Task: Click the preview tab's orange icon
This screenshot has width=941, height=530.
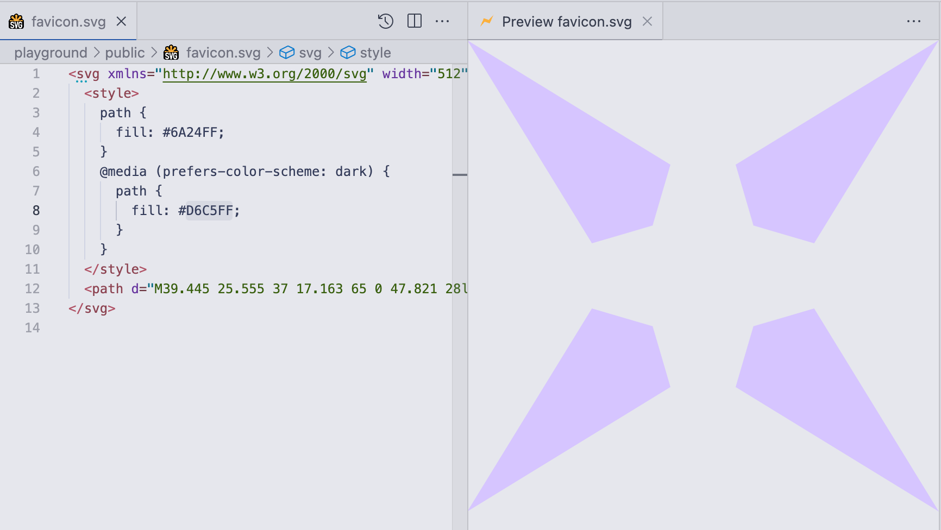Action: [487, 21]
